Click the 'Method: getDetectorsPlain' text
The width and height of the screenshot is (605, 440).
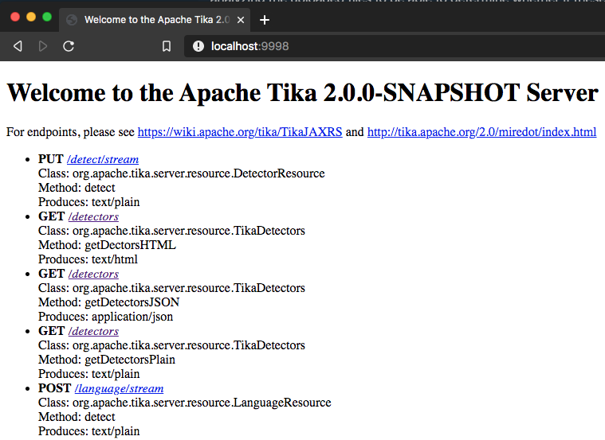(107, 360)
